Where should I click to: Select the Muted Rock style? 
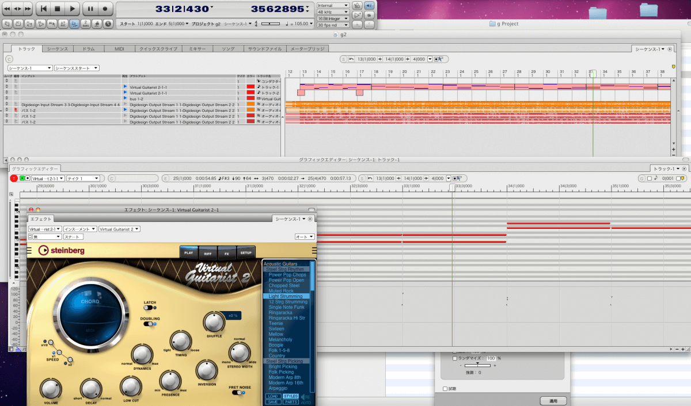click(281, 291)
